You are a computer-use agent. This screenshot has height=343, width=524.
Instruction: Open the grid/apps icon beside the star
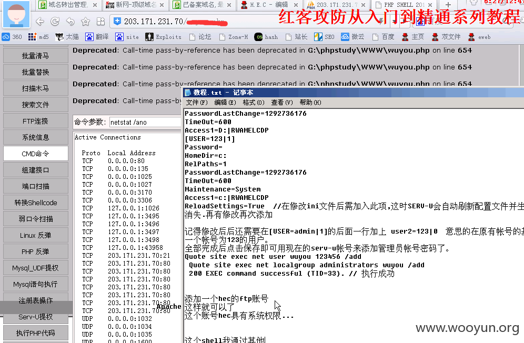coord(100,22)
